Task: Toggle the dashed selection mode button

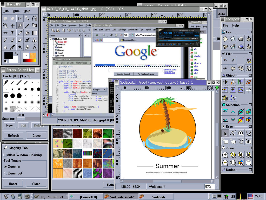Action: click(44, 115)
